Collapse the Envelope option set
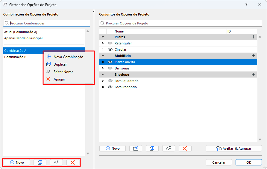This screenshot has width=267, height=169. pos(103,75)
